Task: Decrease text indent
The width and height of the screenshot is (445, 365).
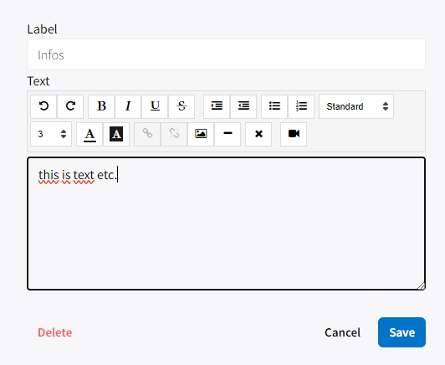Action: coord(243,106)
